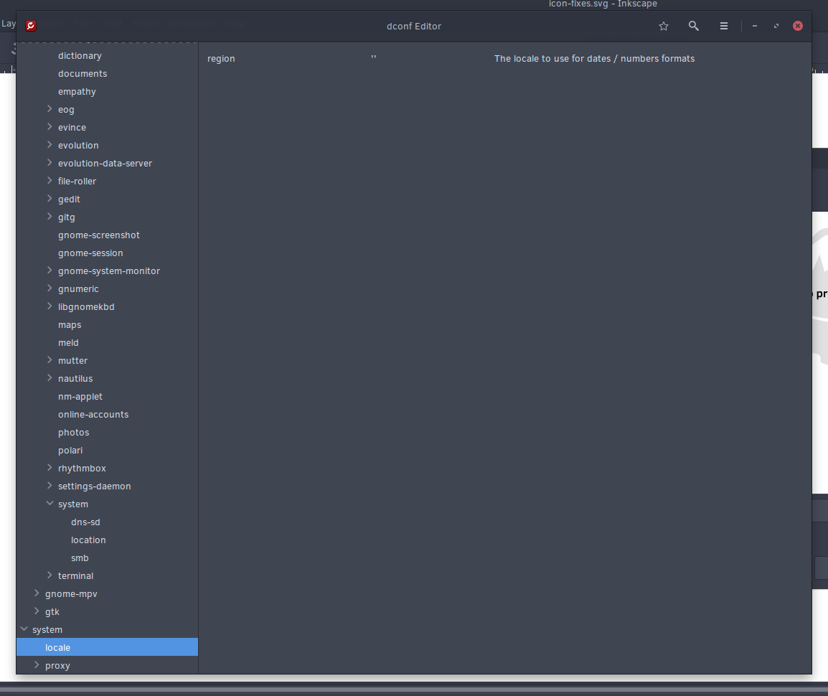Expand the terminal folder

50,575
